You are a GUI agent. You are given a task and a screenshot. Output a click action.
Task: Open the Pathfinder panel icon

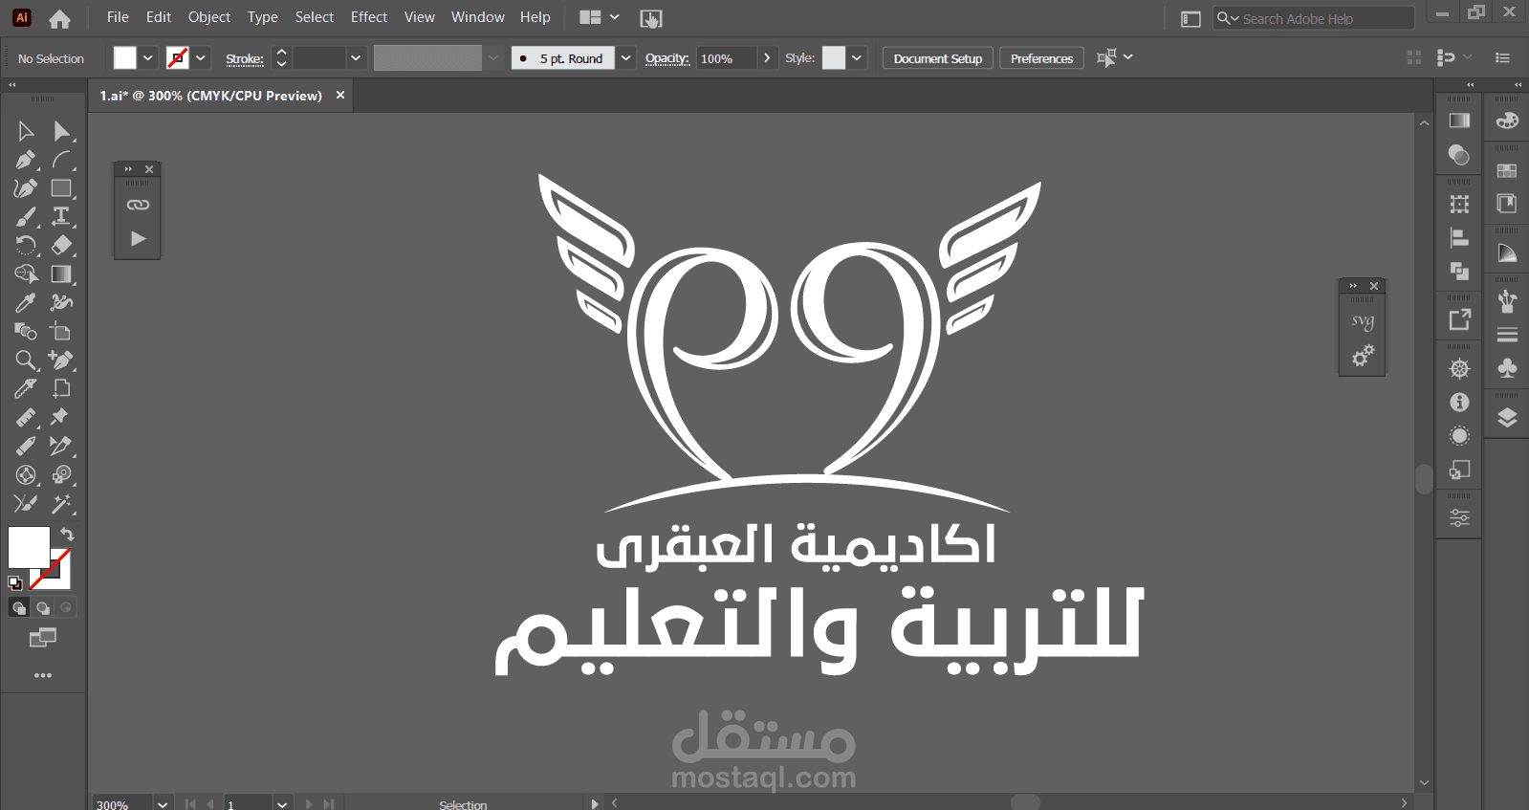tap(1459, 272)
